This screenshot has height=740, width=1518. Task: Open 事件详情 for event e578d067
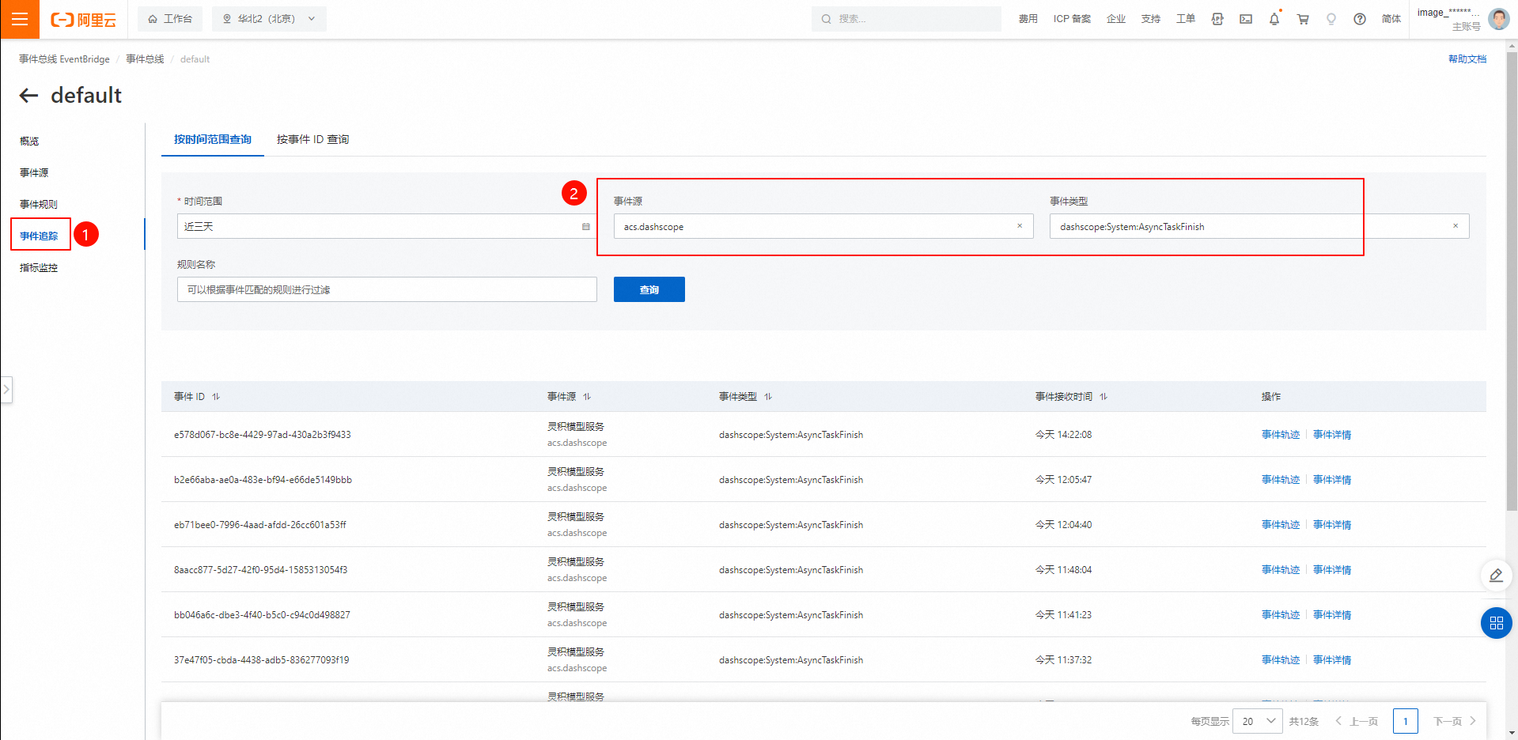(1332, 435)
